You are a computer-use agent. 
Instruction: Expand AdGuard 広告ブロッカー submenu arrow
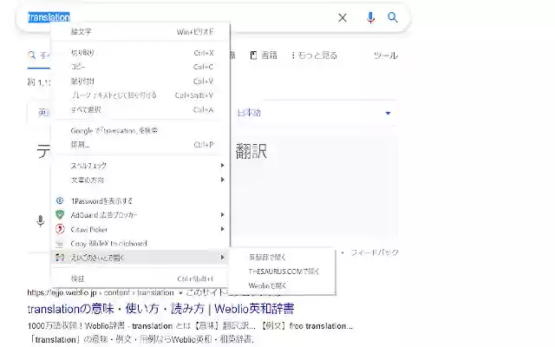coord(222,214)
